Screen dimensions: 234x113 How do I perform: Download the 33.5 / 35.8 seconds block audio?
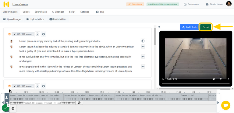[44, 34]
